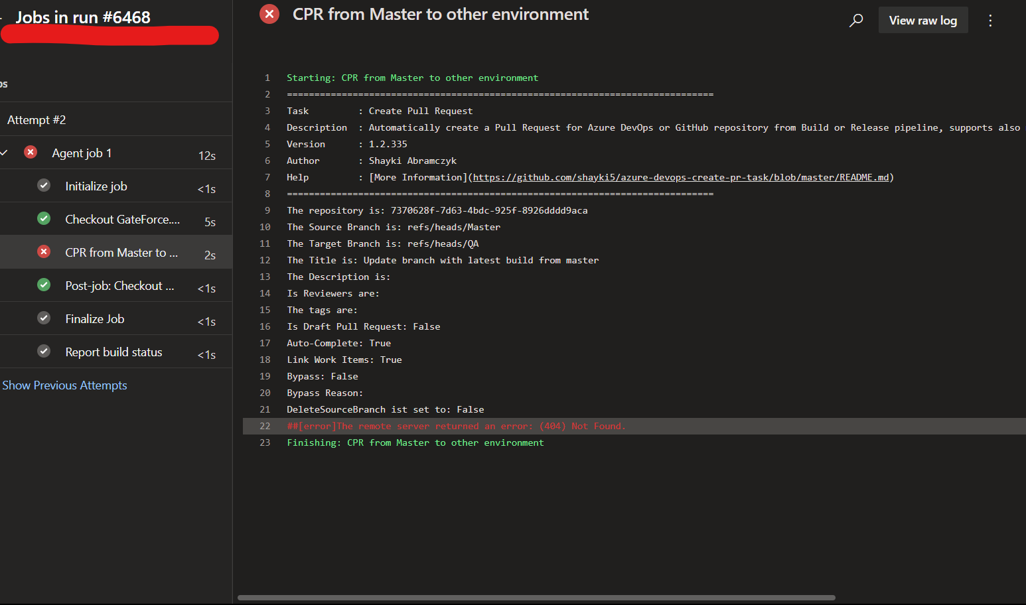
Task: Select the Post-job Checkout step
Action: point(119,285)
